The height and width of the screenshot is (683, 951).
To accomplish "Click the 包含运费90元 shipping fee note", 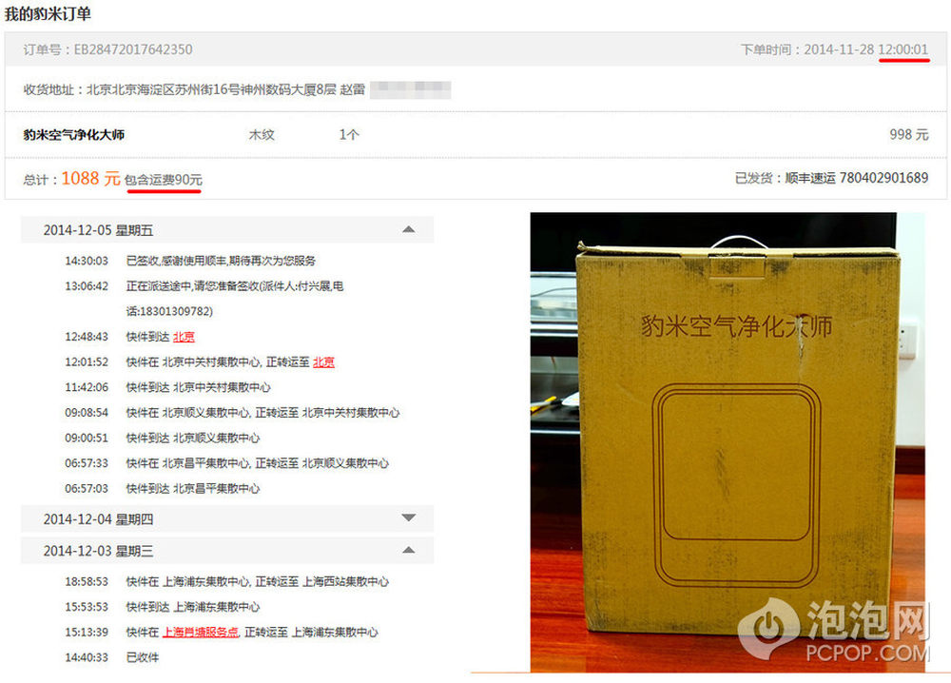I will click(164, 180).
